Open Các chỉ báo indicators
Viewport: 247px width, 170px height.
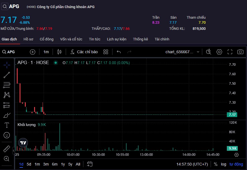[84, 52]
